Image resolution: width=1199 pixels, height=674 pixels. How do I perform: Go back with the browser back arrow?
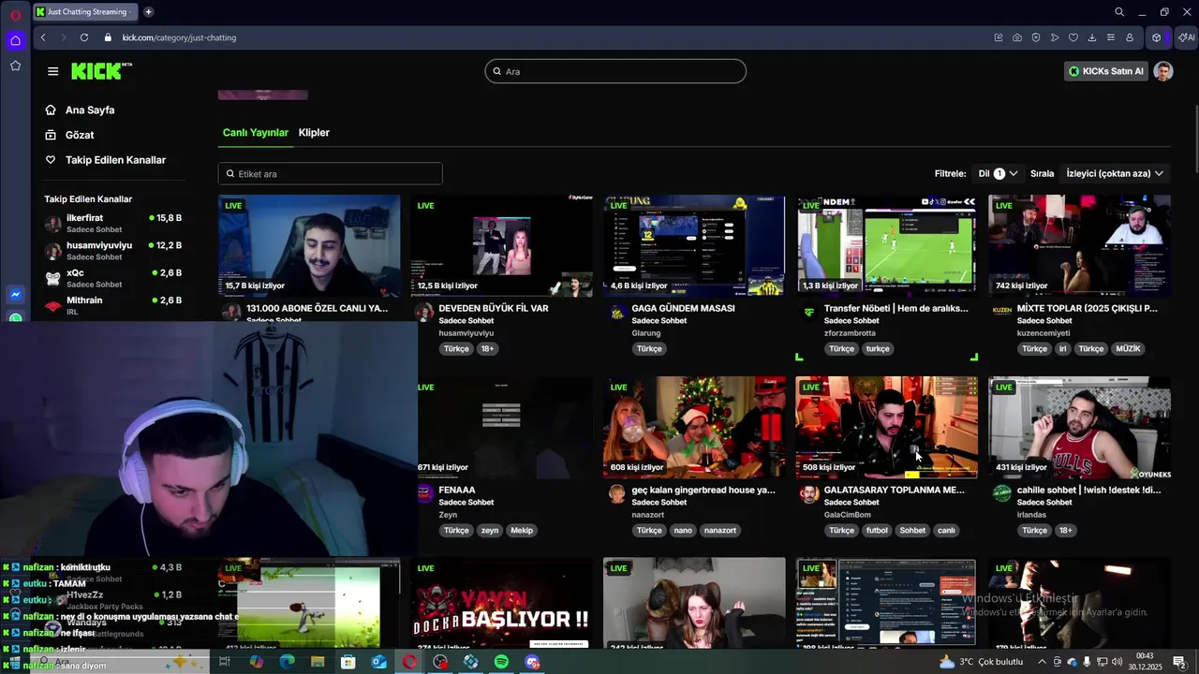tap(43, 37)
